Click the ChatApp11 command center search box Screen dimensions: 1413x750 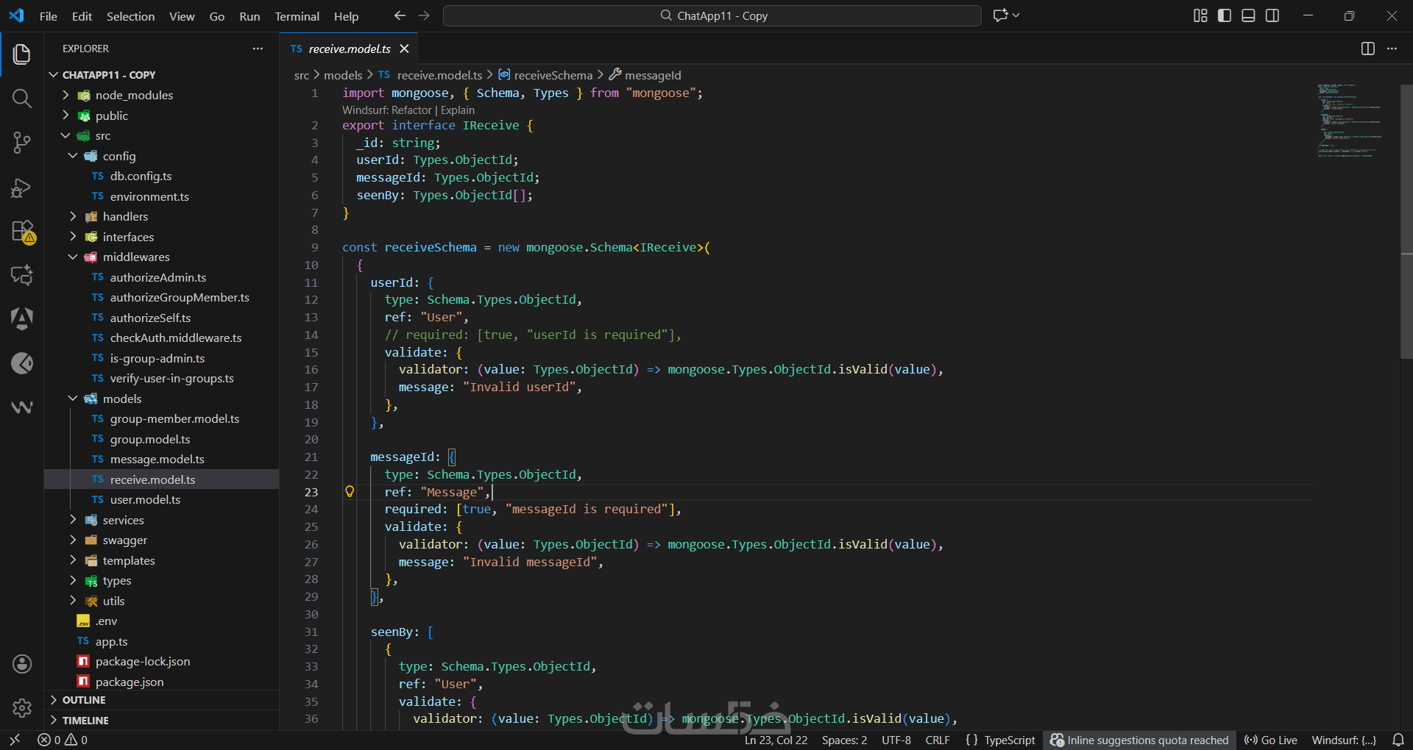pos(712,15)
